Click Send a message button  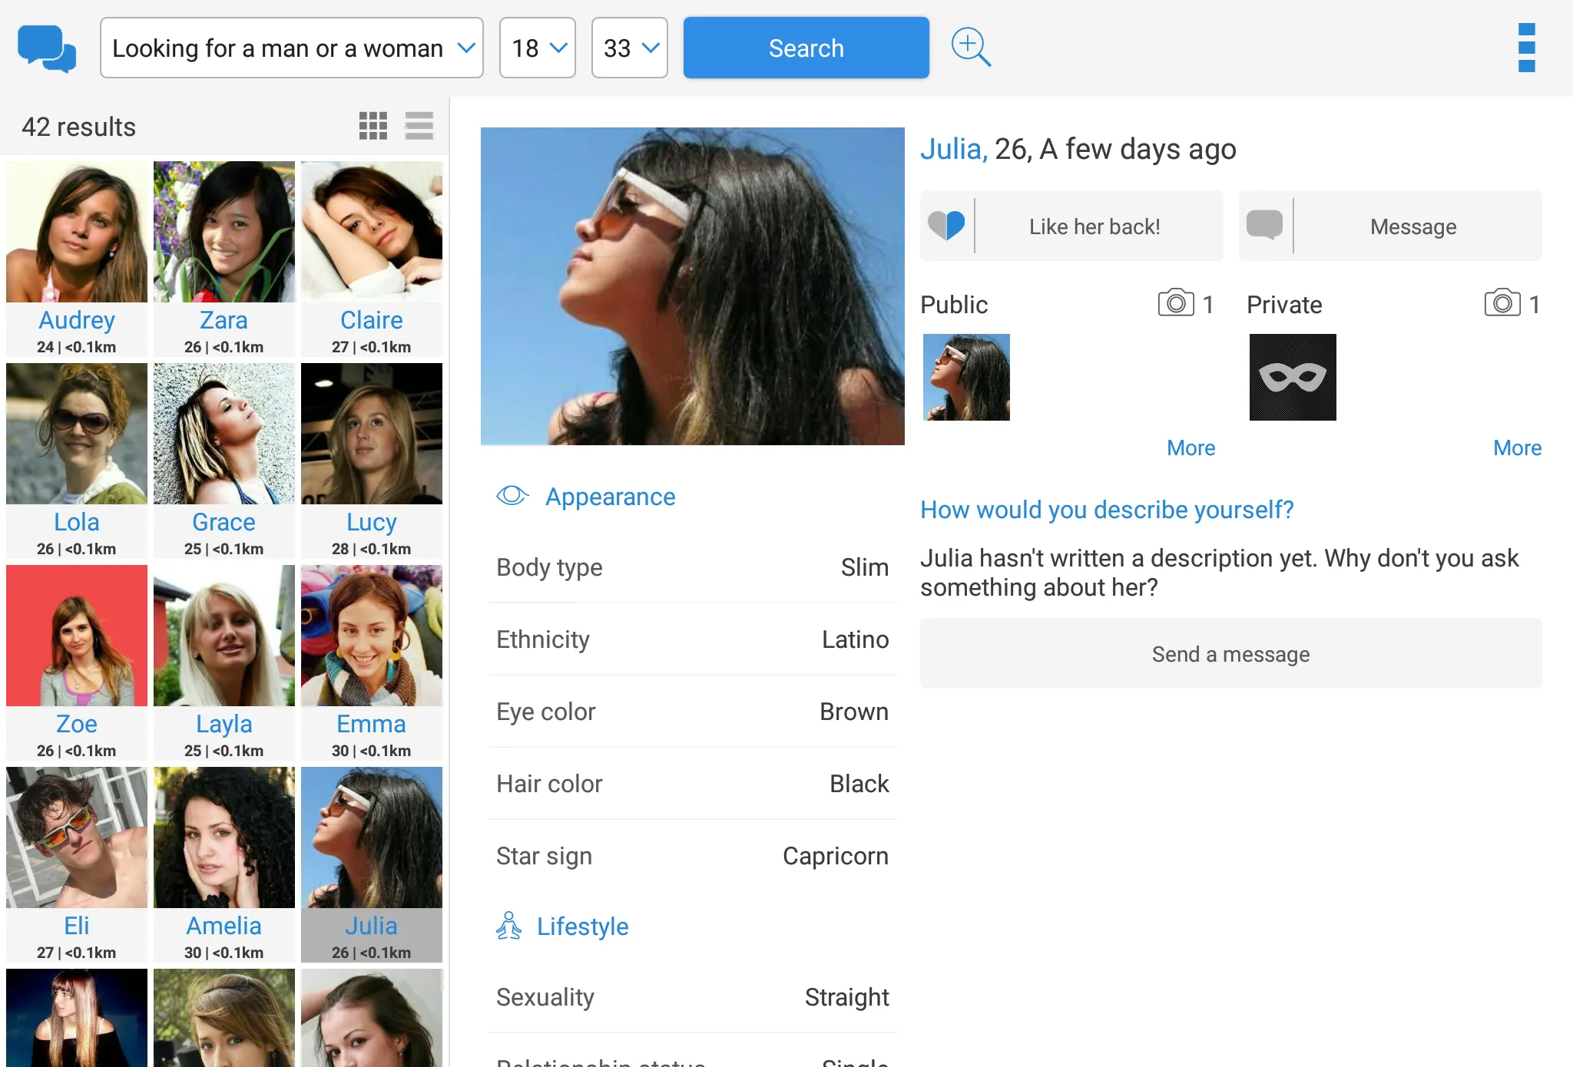1231,654
